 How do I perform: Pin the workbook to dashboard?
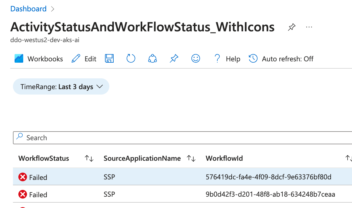click(174, 58)
